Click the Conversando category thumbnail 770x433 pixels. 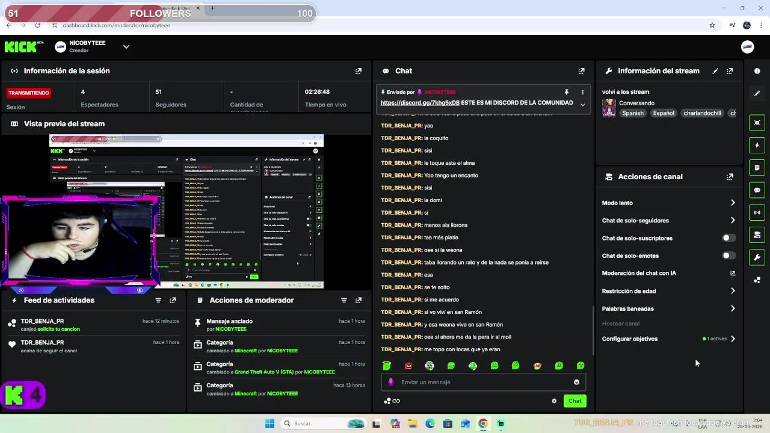click(609, 108)
